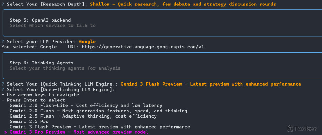
Task: Choose Gemini 2.0 Flash Next generation option
Action: point(98,111)
